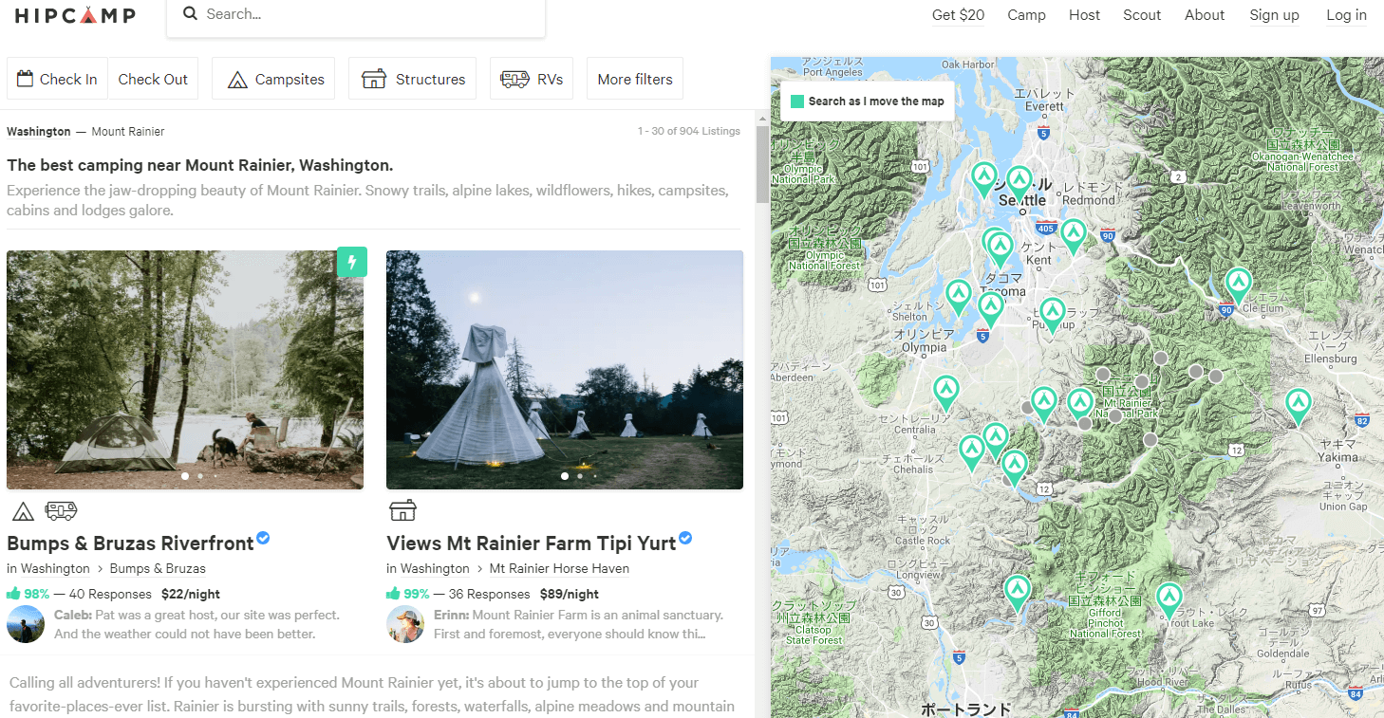Viewport: 1384px width, 718px height.
Task: Click thumbs-up icon beside 98% rating
Action: [x=14, y=594]
